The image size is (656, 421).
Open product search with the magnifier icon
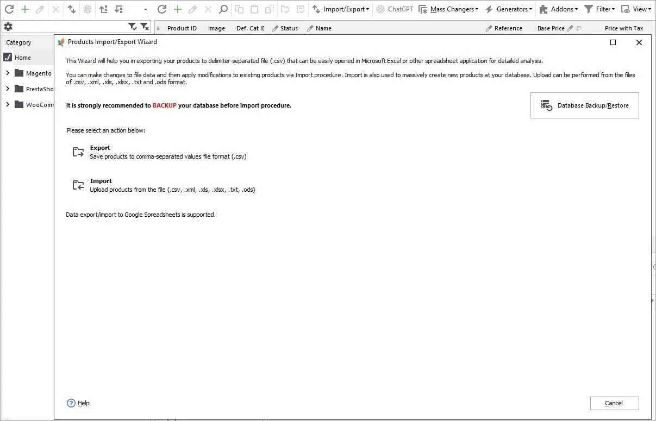[x=223, y=9]
